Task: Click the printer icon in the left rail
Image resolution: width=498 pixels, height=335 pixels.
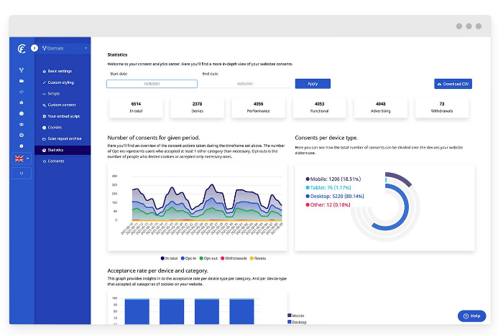Action: point(22,135)
